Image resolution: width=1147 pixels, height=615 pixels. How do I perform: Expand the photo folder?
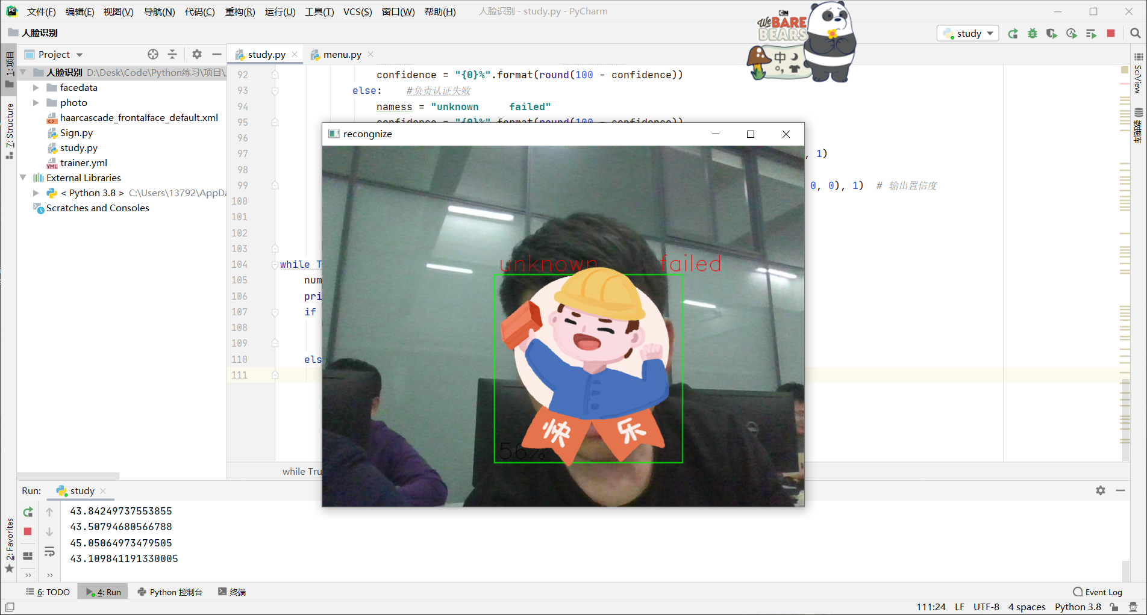36,102
